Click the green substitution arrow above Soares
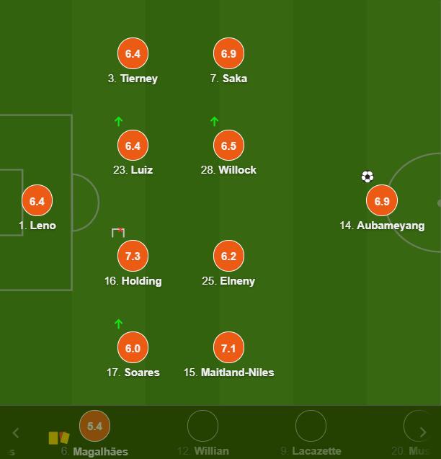The width and height of the screenshot is (441, 459). 118,324
